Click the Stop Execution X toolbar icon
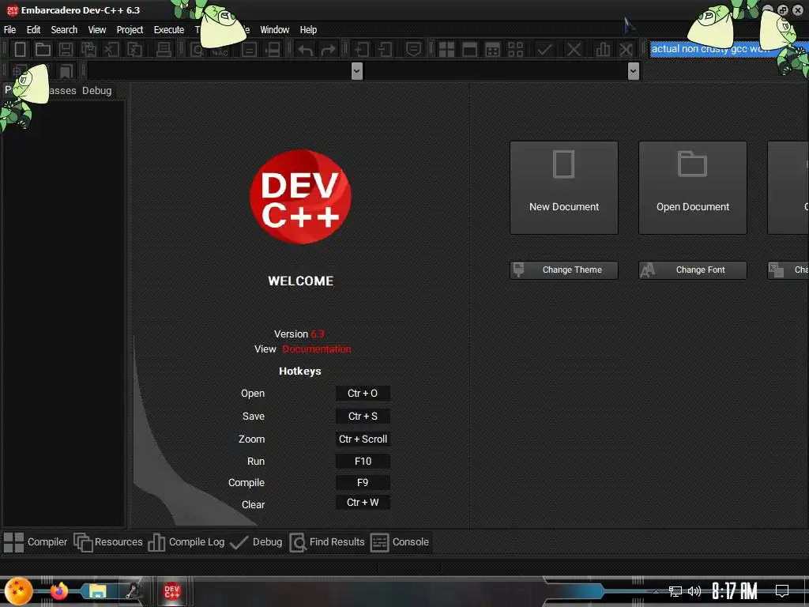 [574, 50]
